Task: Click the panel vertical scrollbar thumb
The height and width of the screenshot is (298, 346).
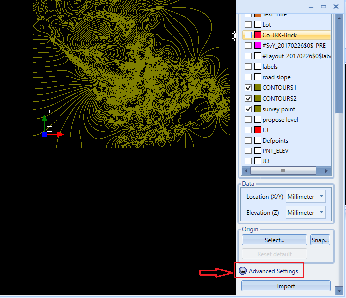Action: click(339, 200)
